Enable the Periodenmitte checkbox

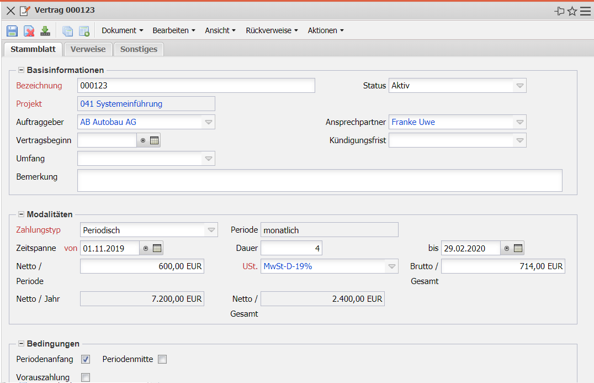click(162, 360)
